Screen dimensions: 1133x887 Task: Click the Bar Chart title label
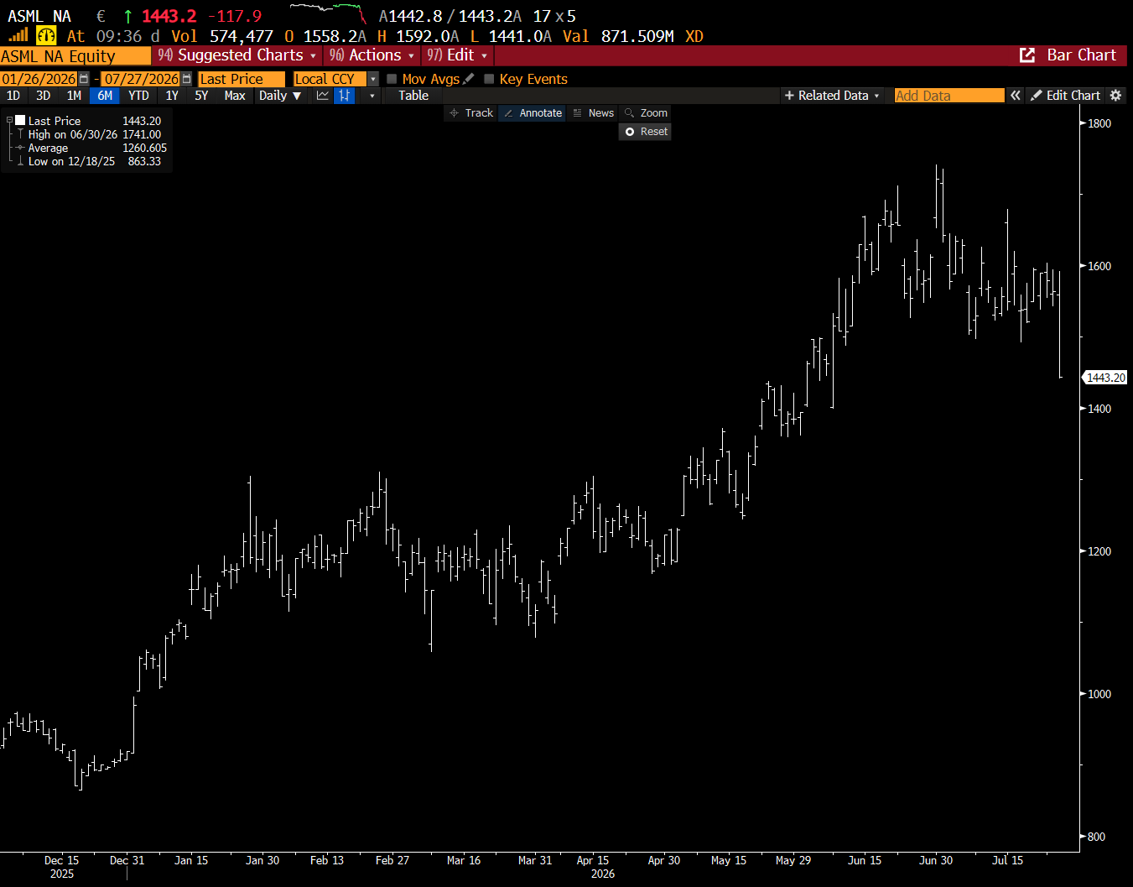[x=1082, y=55]
